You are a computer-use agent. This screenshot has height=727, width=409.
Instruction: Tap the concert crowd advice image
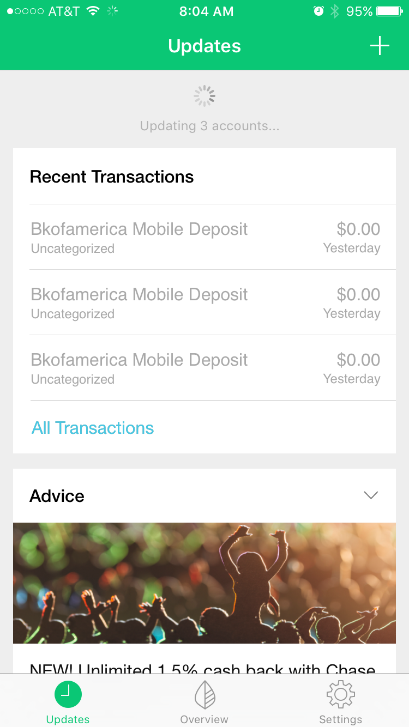204,583
